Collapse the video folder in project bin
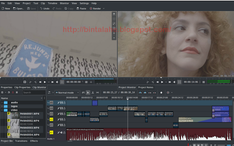The height and width of the screenshot is (146, 234). coord(2,110)
